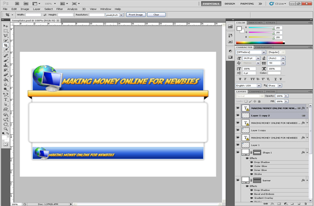The width and height of the screenshot is (314, 206).
Task: Launch Adobe Bridge from the top bar
Action: pos(17,4)
